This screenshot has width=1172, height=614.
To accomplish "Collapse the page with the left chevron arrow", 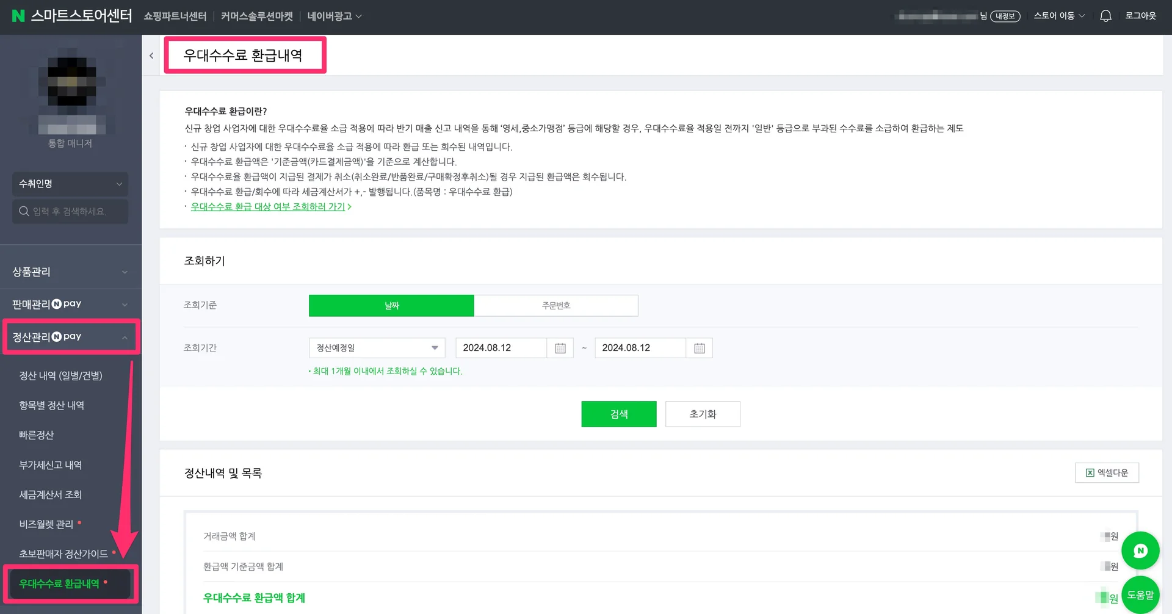I will click(151, 55).
